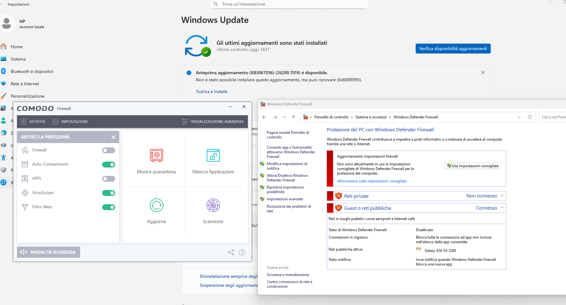Click Ripristina impostazioni predefinite link
This screenshot has width=566, height=305.
pos(285,189)
